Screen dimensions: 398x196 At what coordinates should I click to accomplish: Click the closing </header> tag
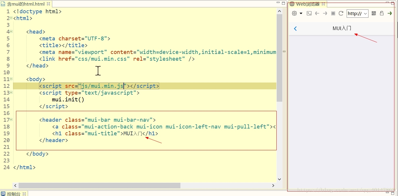pos(54,140)
